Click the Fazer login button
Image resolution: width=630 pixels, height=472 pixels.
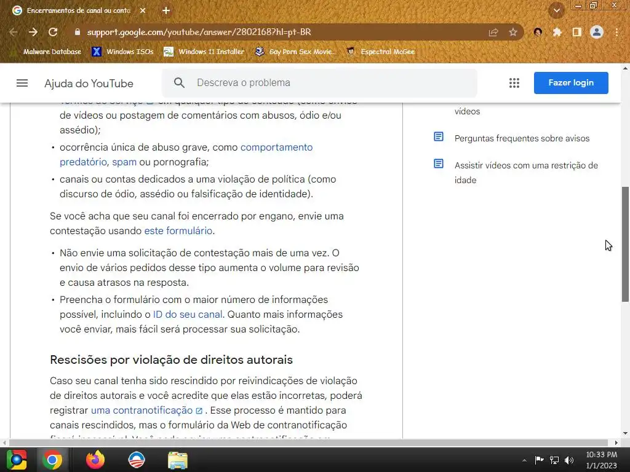(571, 83)
